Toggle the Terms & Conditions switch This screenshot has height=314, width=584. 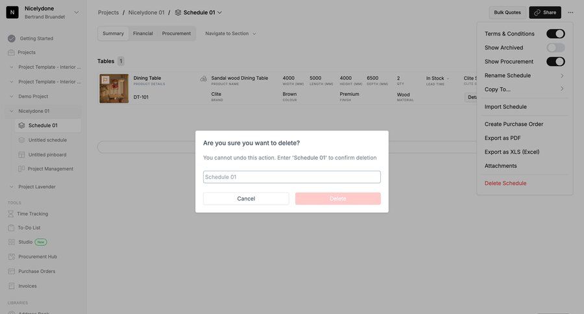pos(555,34)
